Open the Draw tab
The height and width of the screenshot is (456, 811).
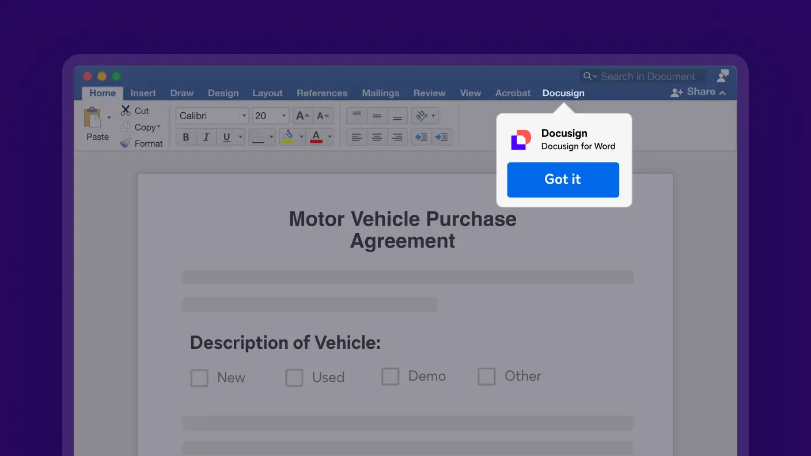click(182, 93)
